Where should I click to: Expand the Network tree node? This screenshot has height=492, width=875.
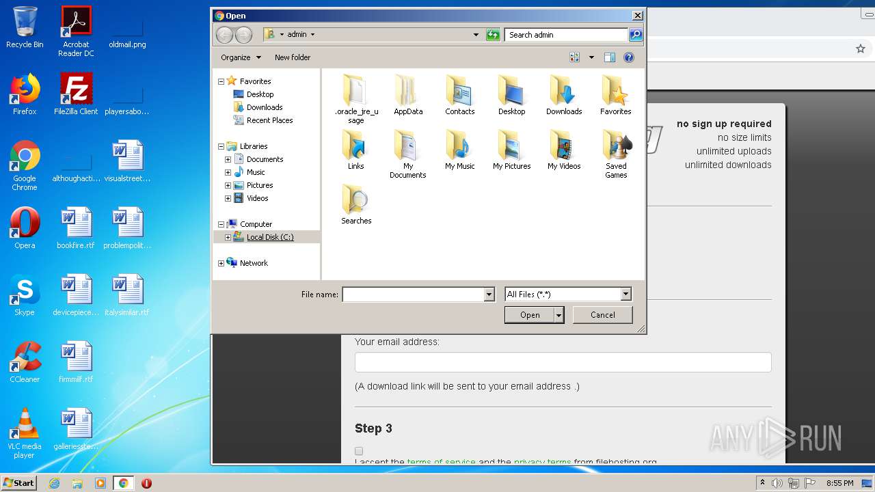pyautogui.click(x=221, y=263)
